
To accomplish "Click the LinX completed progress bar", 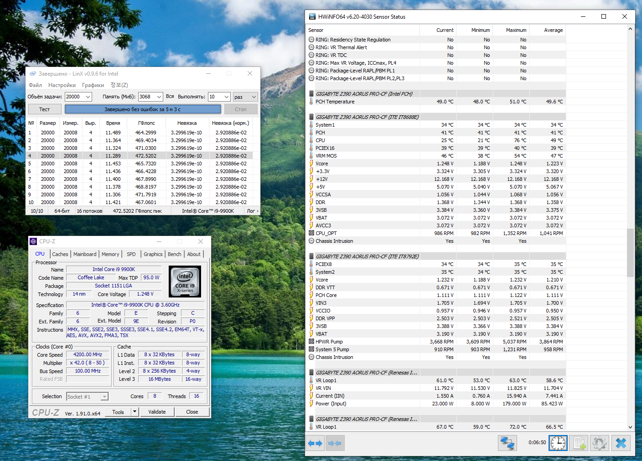I will click(143, 109).
